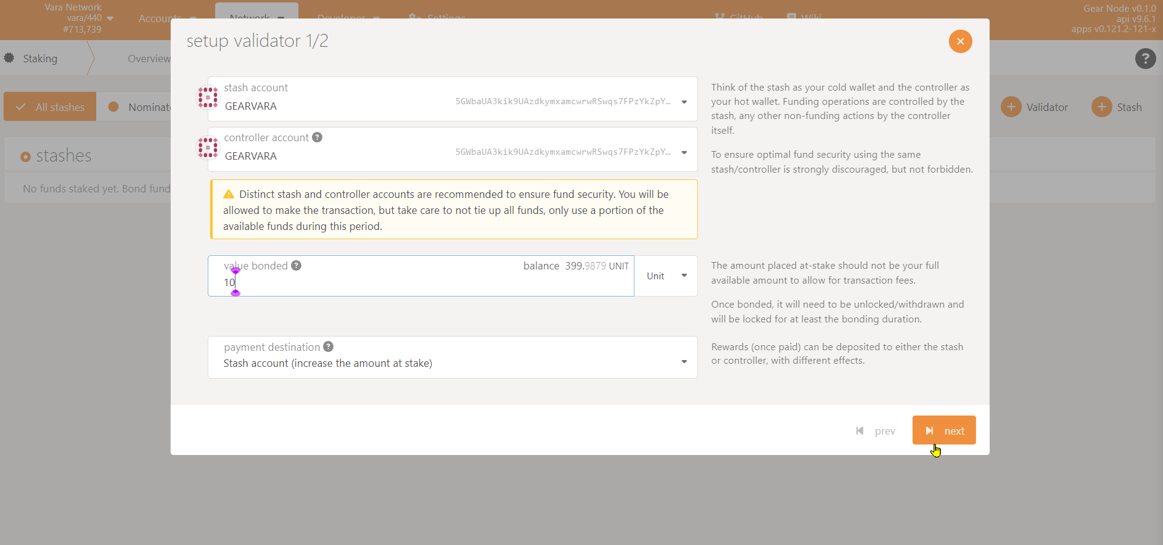Click the controller account address text
The height and width of the screenshot is (545, 1163).
pos(562,152)
